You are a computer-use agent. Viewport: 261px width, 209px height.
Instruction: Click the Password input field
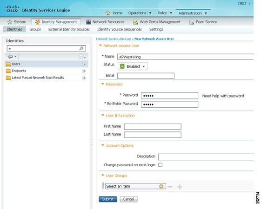pyautogui.click(x=169, y=96)
